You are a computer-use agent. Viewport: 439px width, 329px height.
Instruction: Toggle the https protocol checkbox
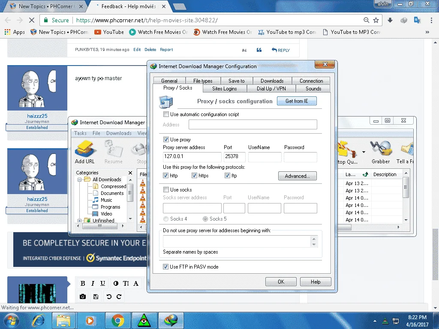point(194,175)
